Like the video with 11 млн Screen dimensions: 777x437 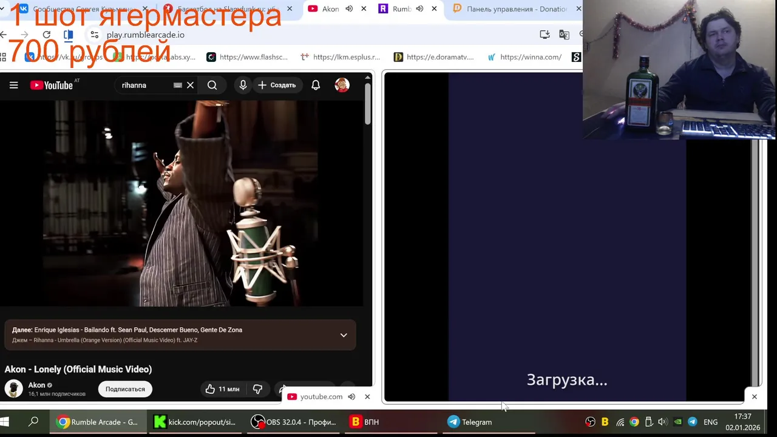coord(222,389)
